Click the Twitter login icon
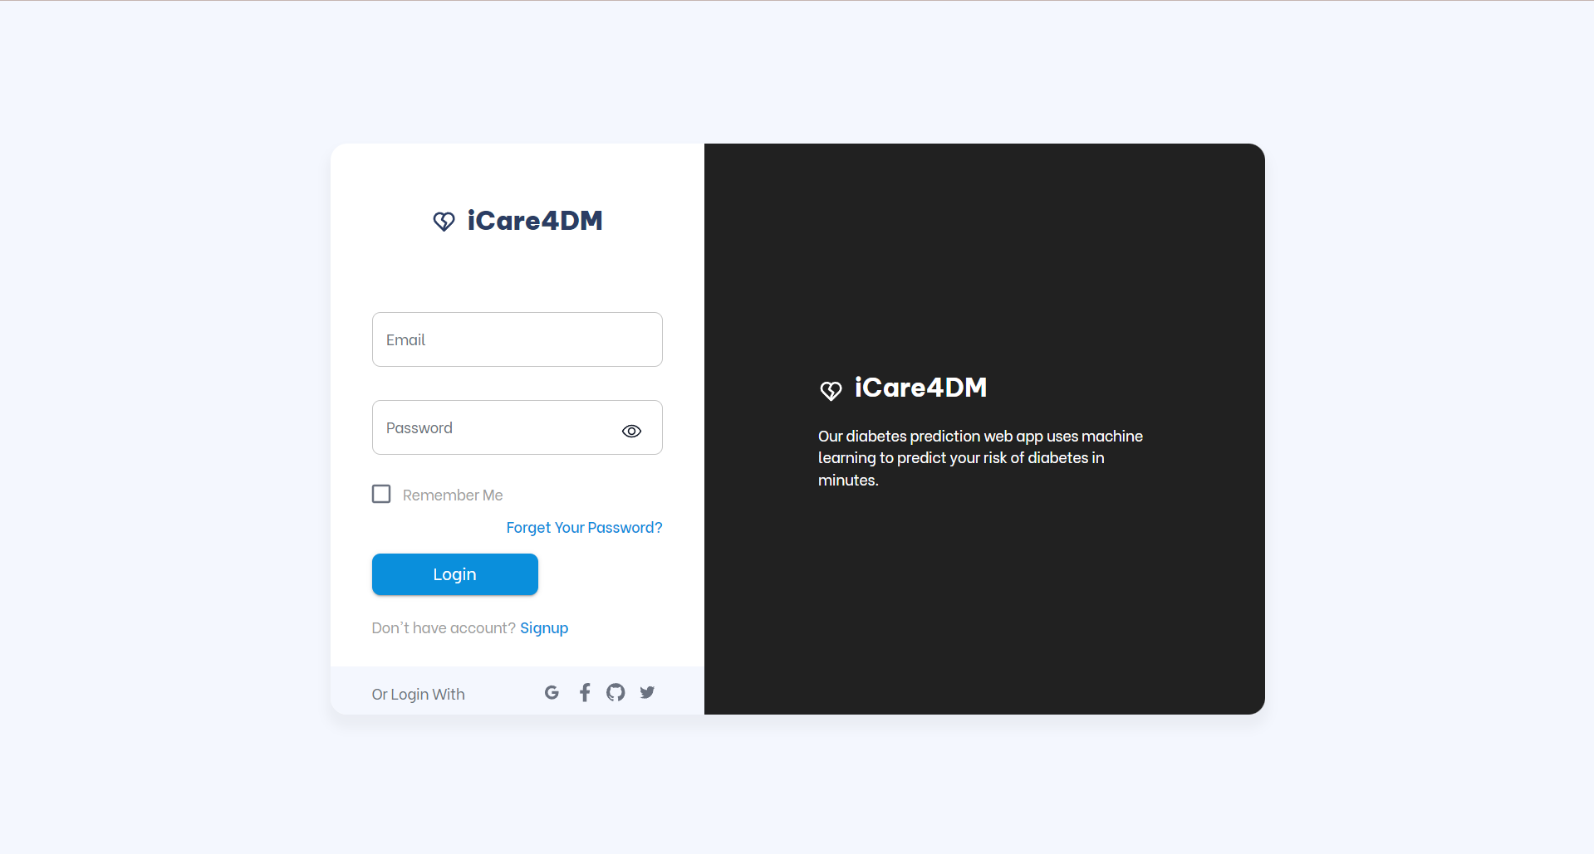This screenshot has width=1594, height=854. [647, 692]
